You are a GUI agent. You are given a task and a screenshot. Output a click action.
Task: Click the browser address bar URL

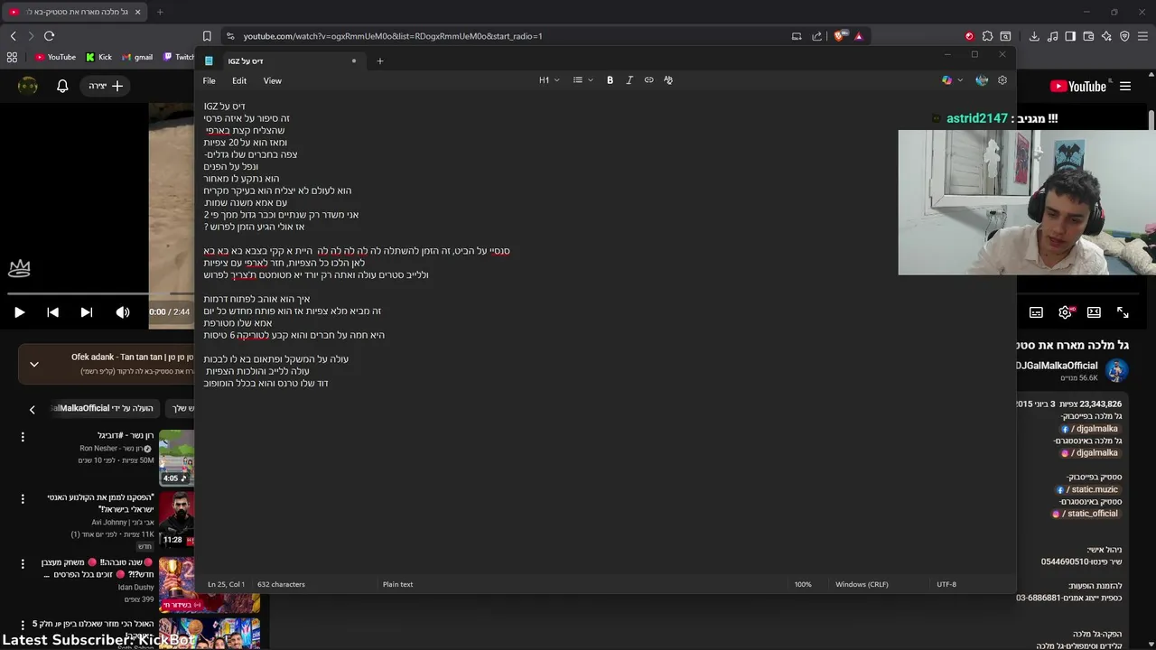pyautogui.click(x=393, y=36)
